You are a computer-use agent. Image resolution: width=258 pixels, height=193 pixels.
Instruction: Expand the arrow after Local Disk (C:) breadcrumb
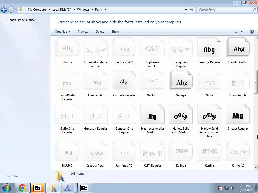click(x=74, y=10)
